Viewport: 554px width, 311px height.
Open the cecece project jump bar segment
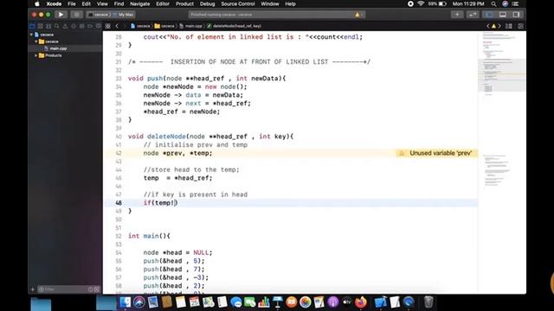(140, 26)
